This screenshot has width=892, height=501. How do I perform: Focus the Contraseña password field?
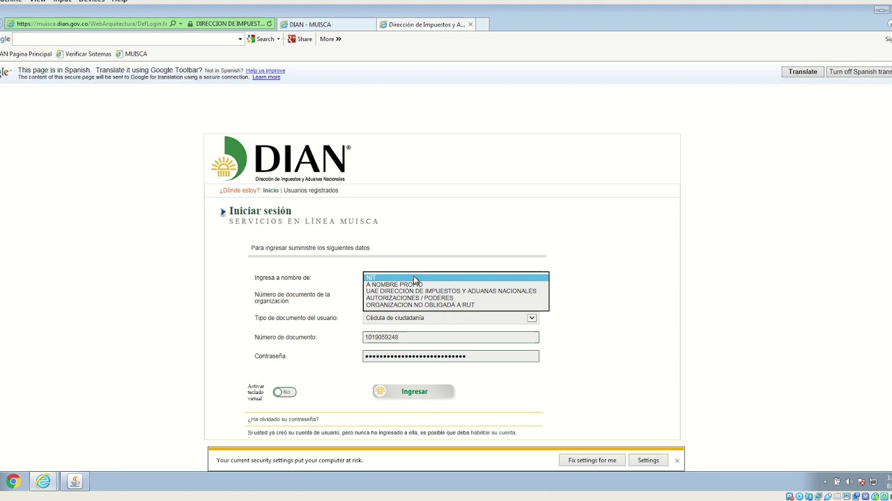(451, 356)
